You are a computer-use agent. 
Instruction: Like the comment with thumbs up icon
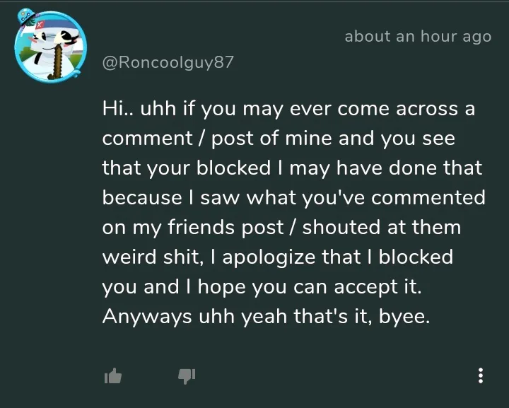coord(113,376)
